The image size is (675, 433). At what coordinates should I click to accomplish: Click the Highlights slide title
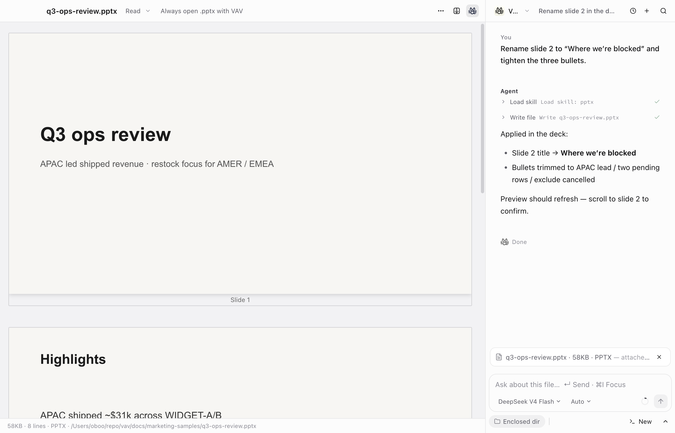coord(73,359)
